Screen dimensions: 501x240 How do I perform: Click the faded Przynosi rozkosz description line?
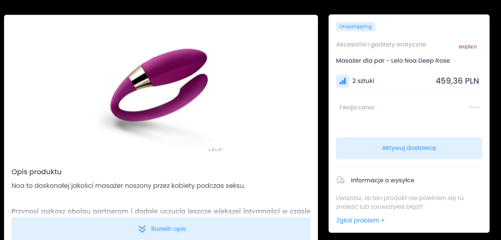pos(161,211)
